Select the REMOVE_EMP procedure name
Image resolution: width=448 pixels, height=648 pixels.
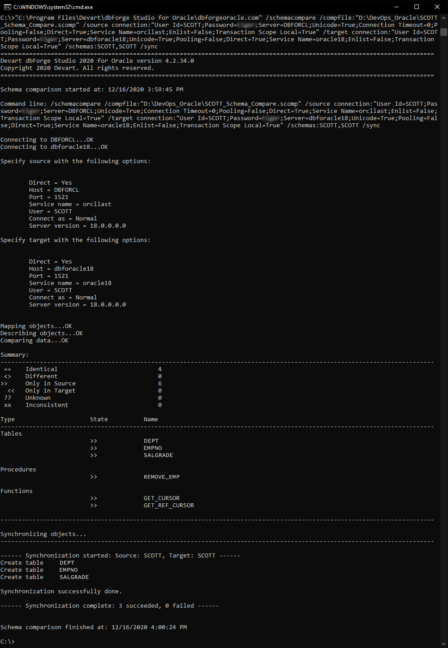[x=162, y=476]
